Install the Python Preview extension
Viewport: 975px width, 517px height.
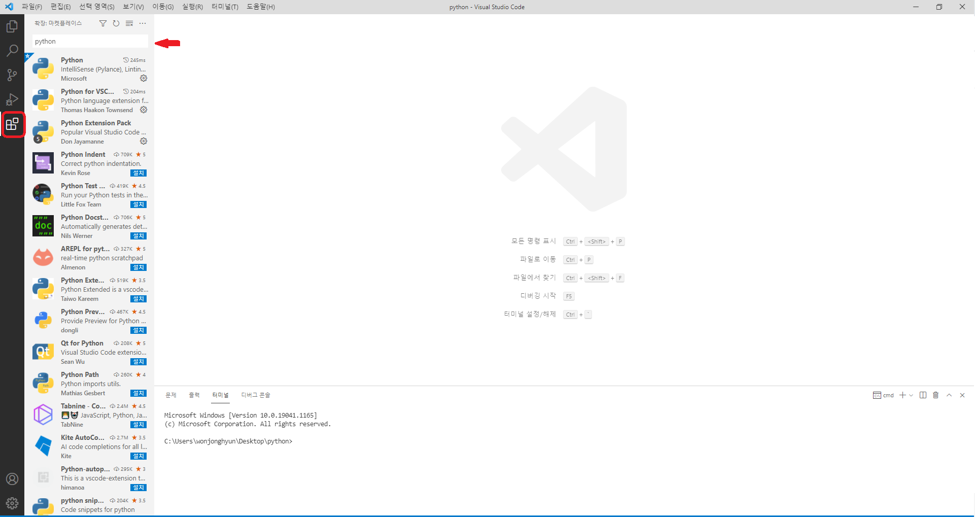(x=138, y=330)
